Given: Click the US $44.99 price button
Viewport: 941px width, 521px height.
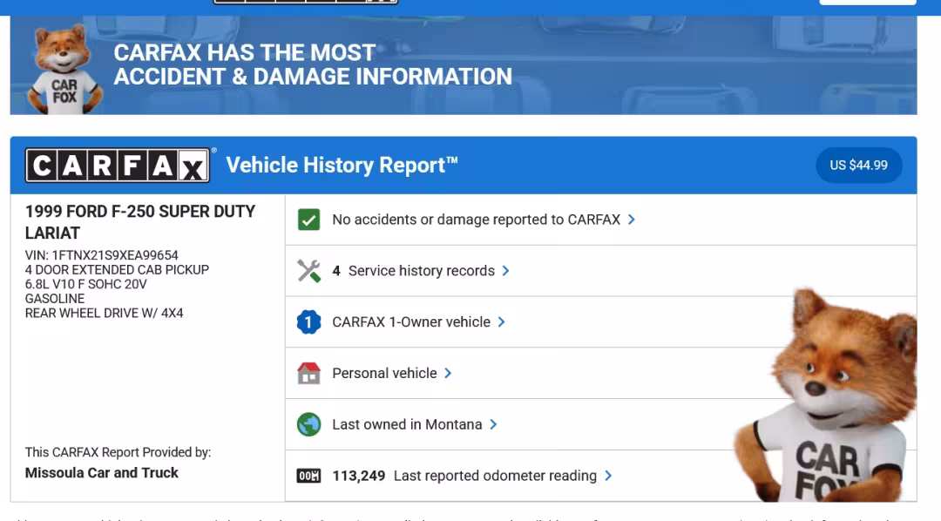Looking at the screenshot, I should [859, 165].
